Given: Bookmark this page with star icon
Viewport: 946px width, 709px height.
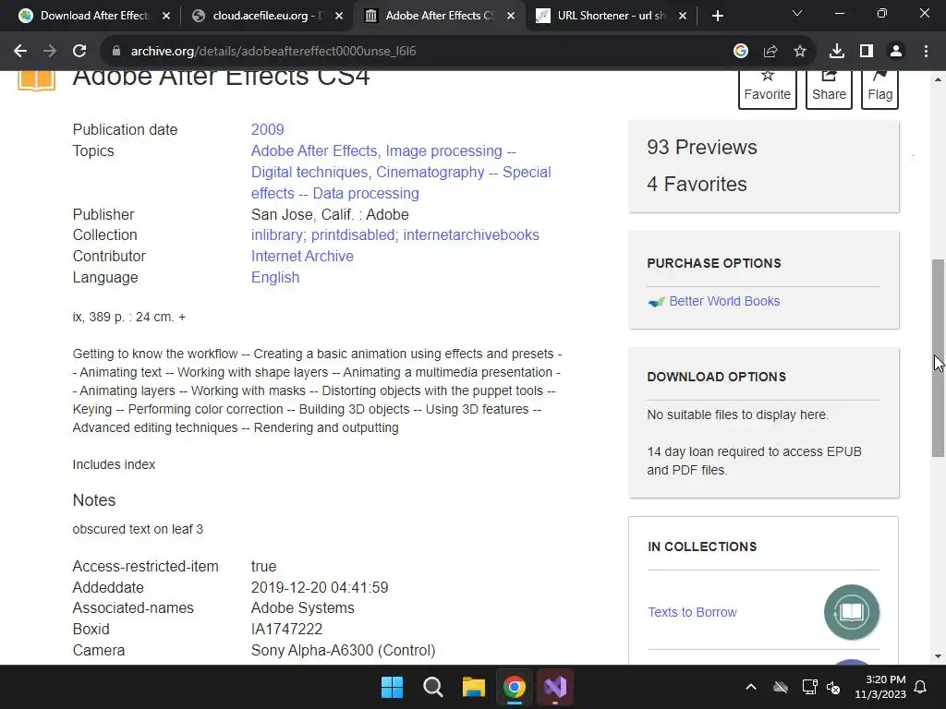Looking at the screenshot, I should pos(800,52).
